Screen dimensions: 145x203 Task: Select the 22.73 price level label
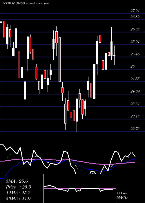tap(135, 128)
